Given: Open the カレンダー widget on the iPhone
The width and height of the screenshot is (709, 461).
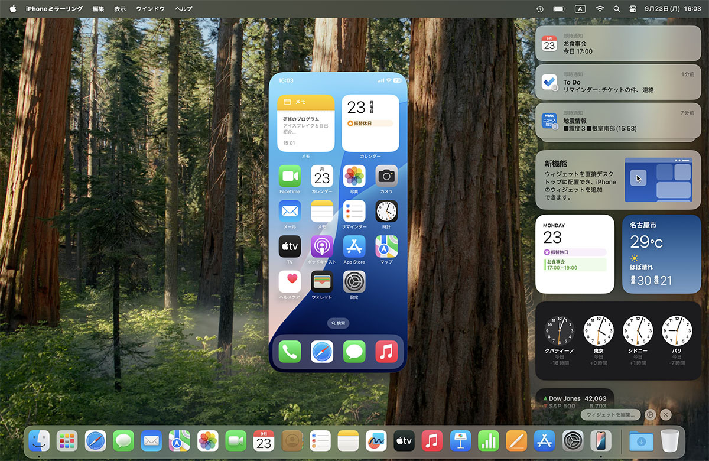Looking at the screenshot, I should [x=370, y=123].
